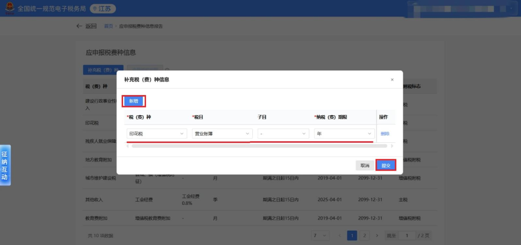Close the 补充税(费)种信息 dialog
This screenshot has height=245, width=521.
392,80
